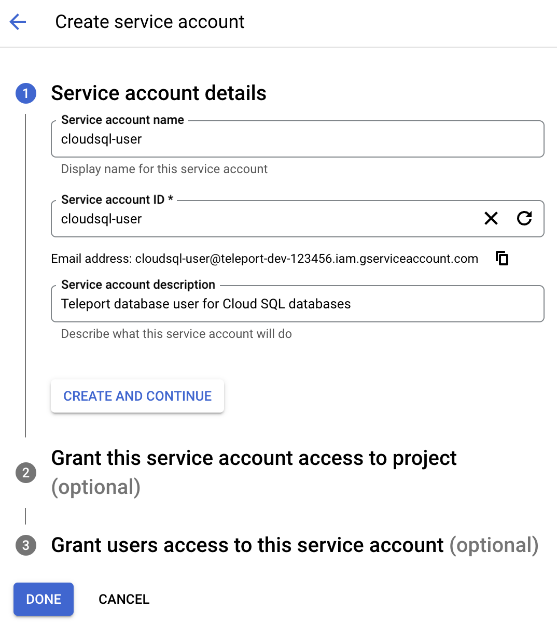The height and width of the screenshot is (623, 557).
Task: Click the Create service account page title
Action: click(x=150, y=22)
